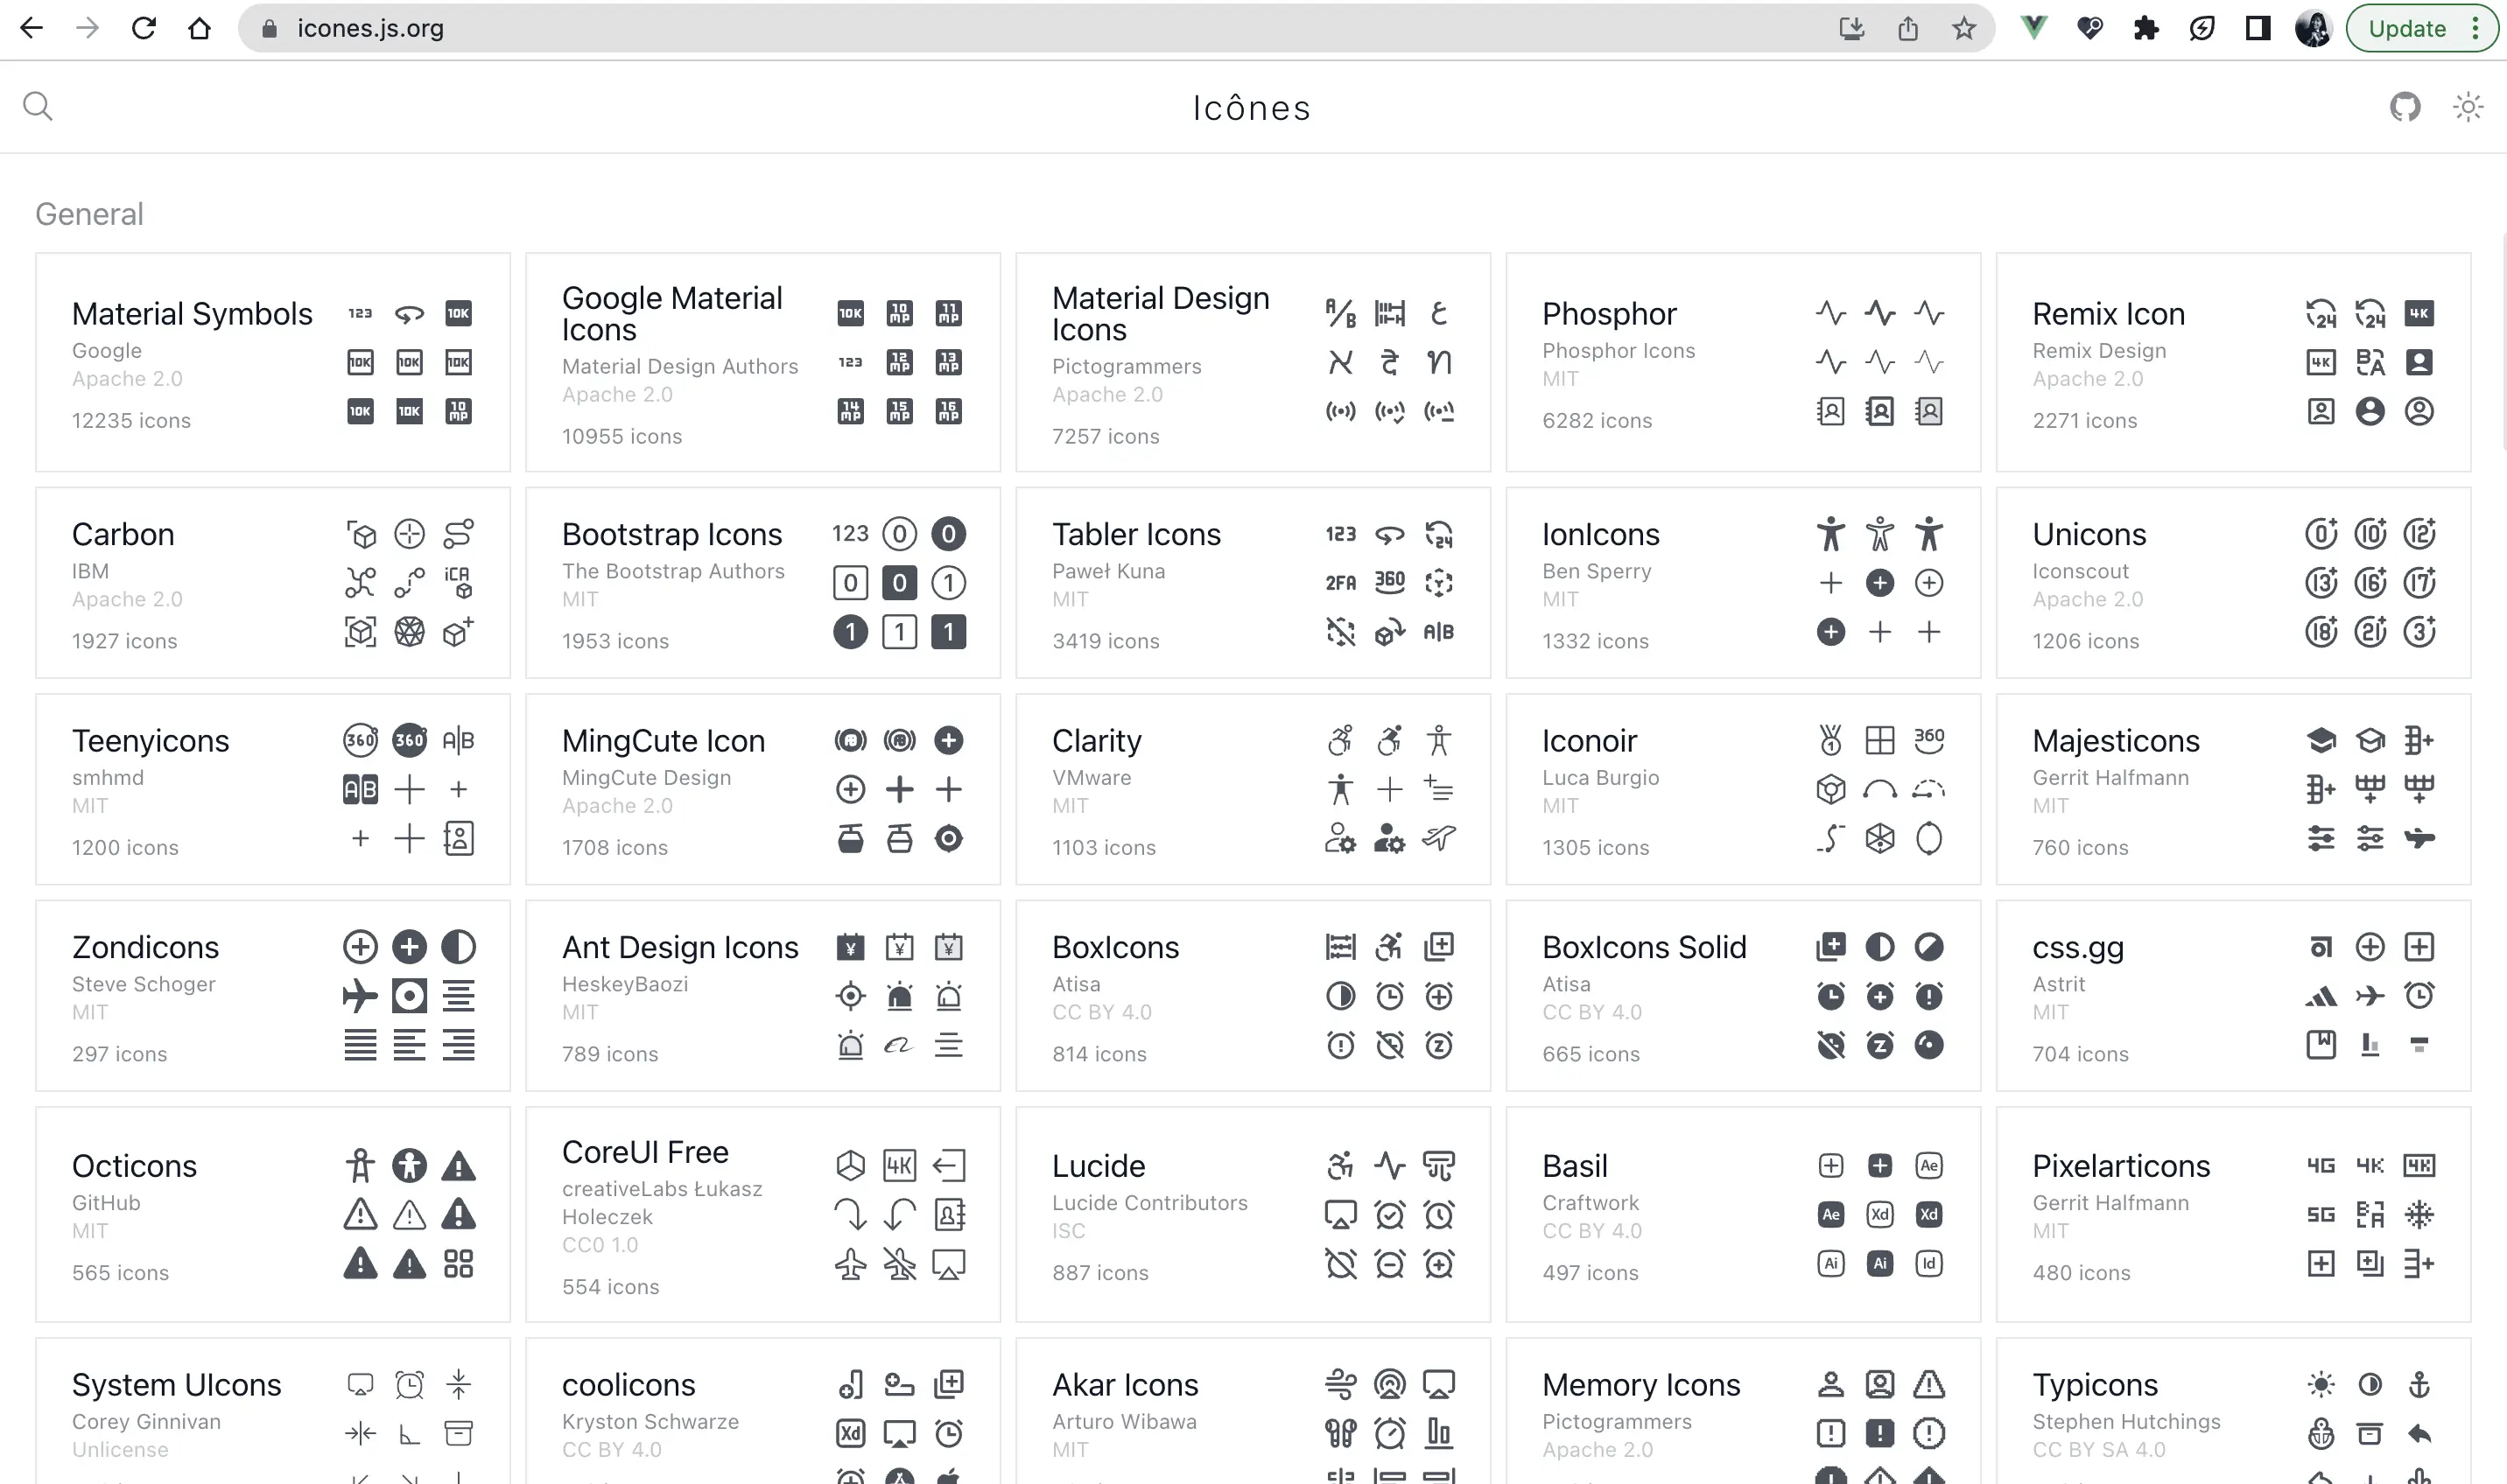
Task: Click the Icônes site title link
Action: 1251,108
